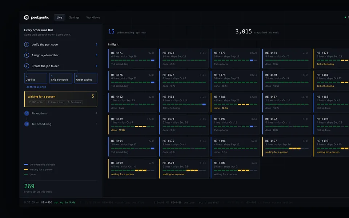Open order card HE-4474
The width and height of the screenshot is (349, 218).
pyautogui.click(x=287, y=58)
